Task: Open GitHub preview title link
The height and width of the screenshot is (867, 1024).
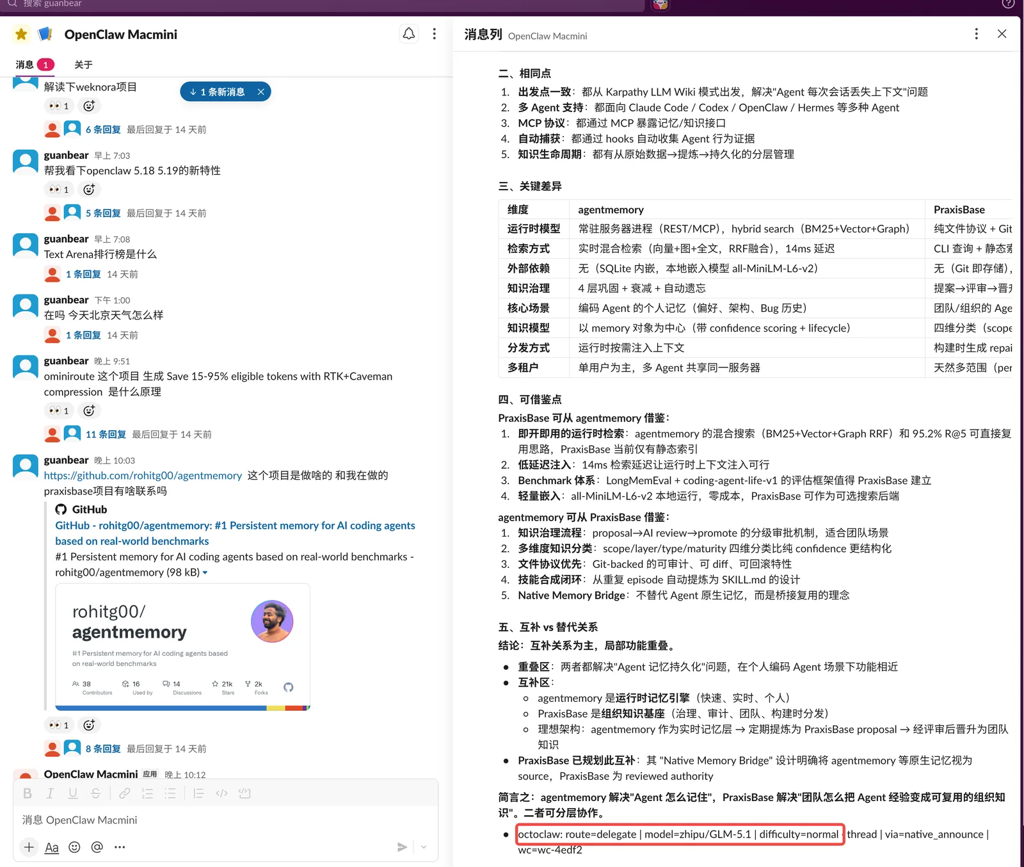Action: pyautogui.click(x=235, y=533)
